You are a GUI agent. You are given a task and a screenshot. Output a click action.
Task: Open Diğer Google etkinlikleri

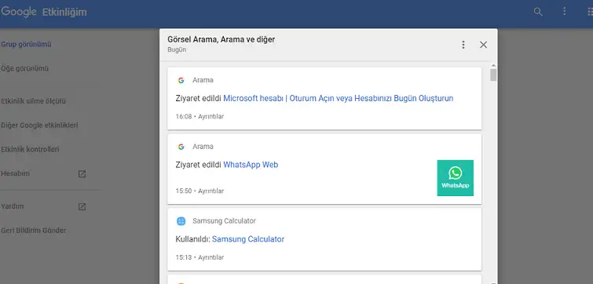tap(39, 126)
